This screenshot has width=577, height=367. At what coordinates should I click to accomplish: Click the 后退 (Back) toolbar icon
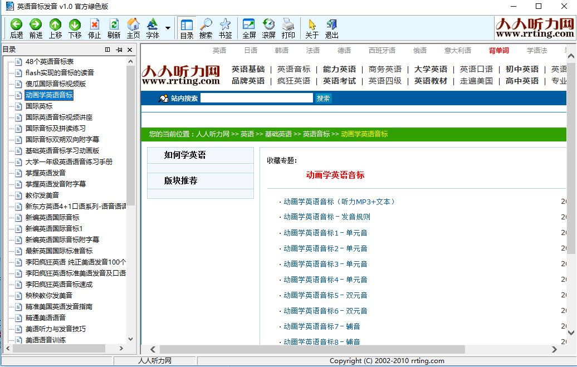[16, 28]
